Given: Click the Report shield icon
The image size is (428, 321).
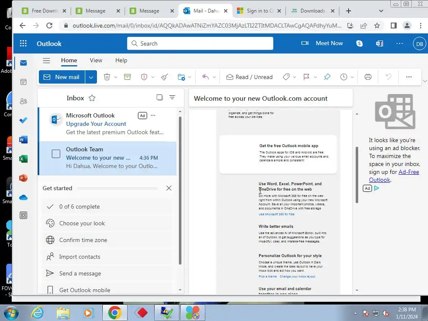Looking at the screenshot, I should point(144,77).
